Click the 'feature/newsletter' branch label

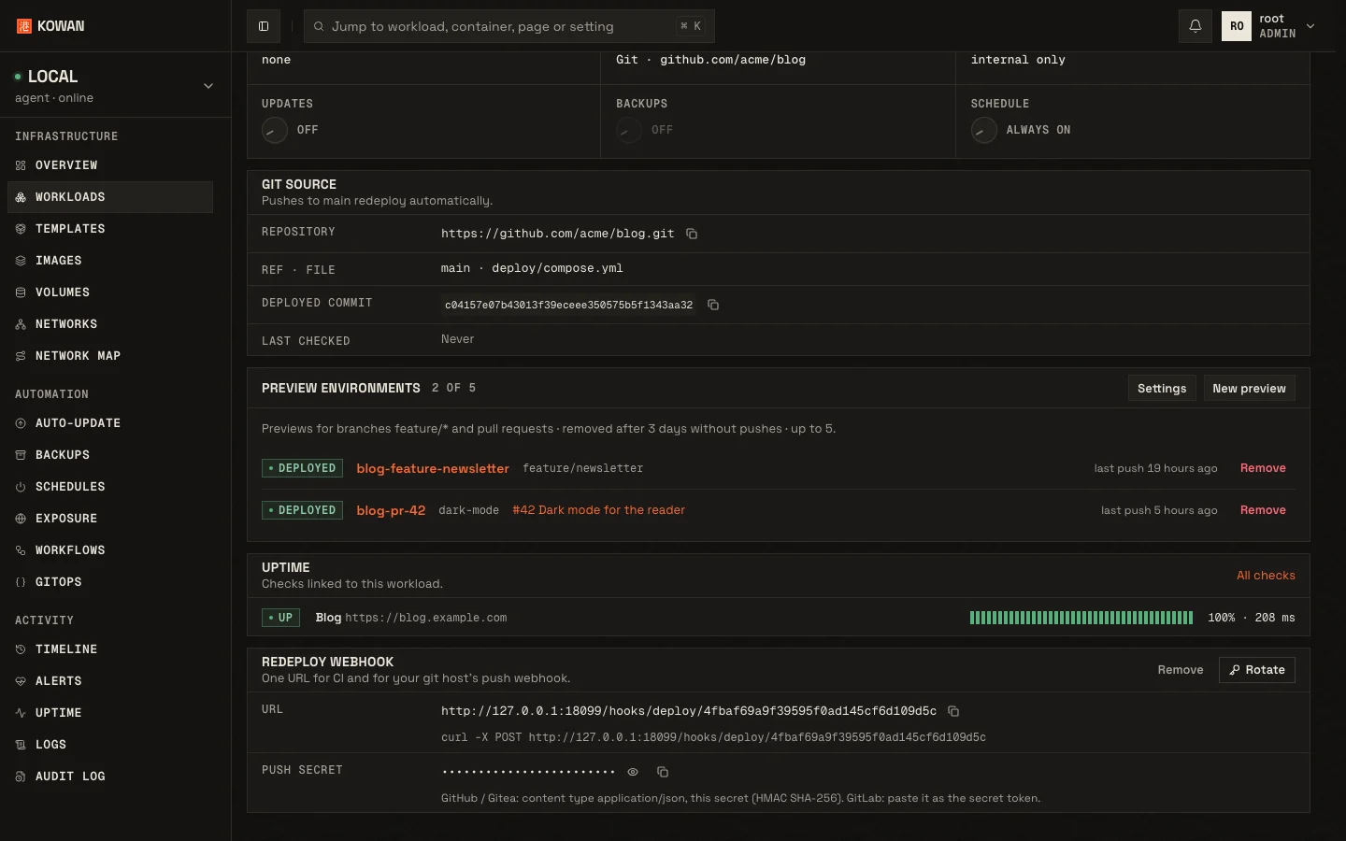tap(583, 468)
